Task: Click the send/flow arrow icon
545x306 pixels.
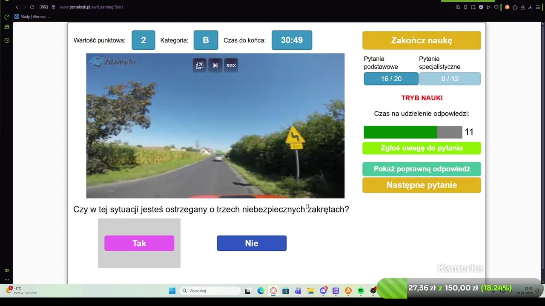Action: tap(488, 7)
